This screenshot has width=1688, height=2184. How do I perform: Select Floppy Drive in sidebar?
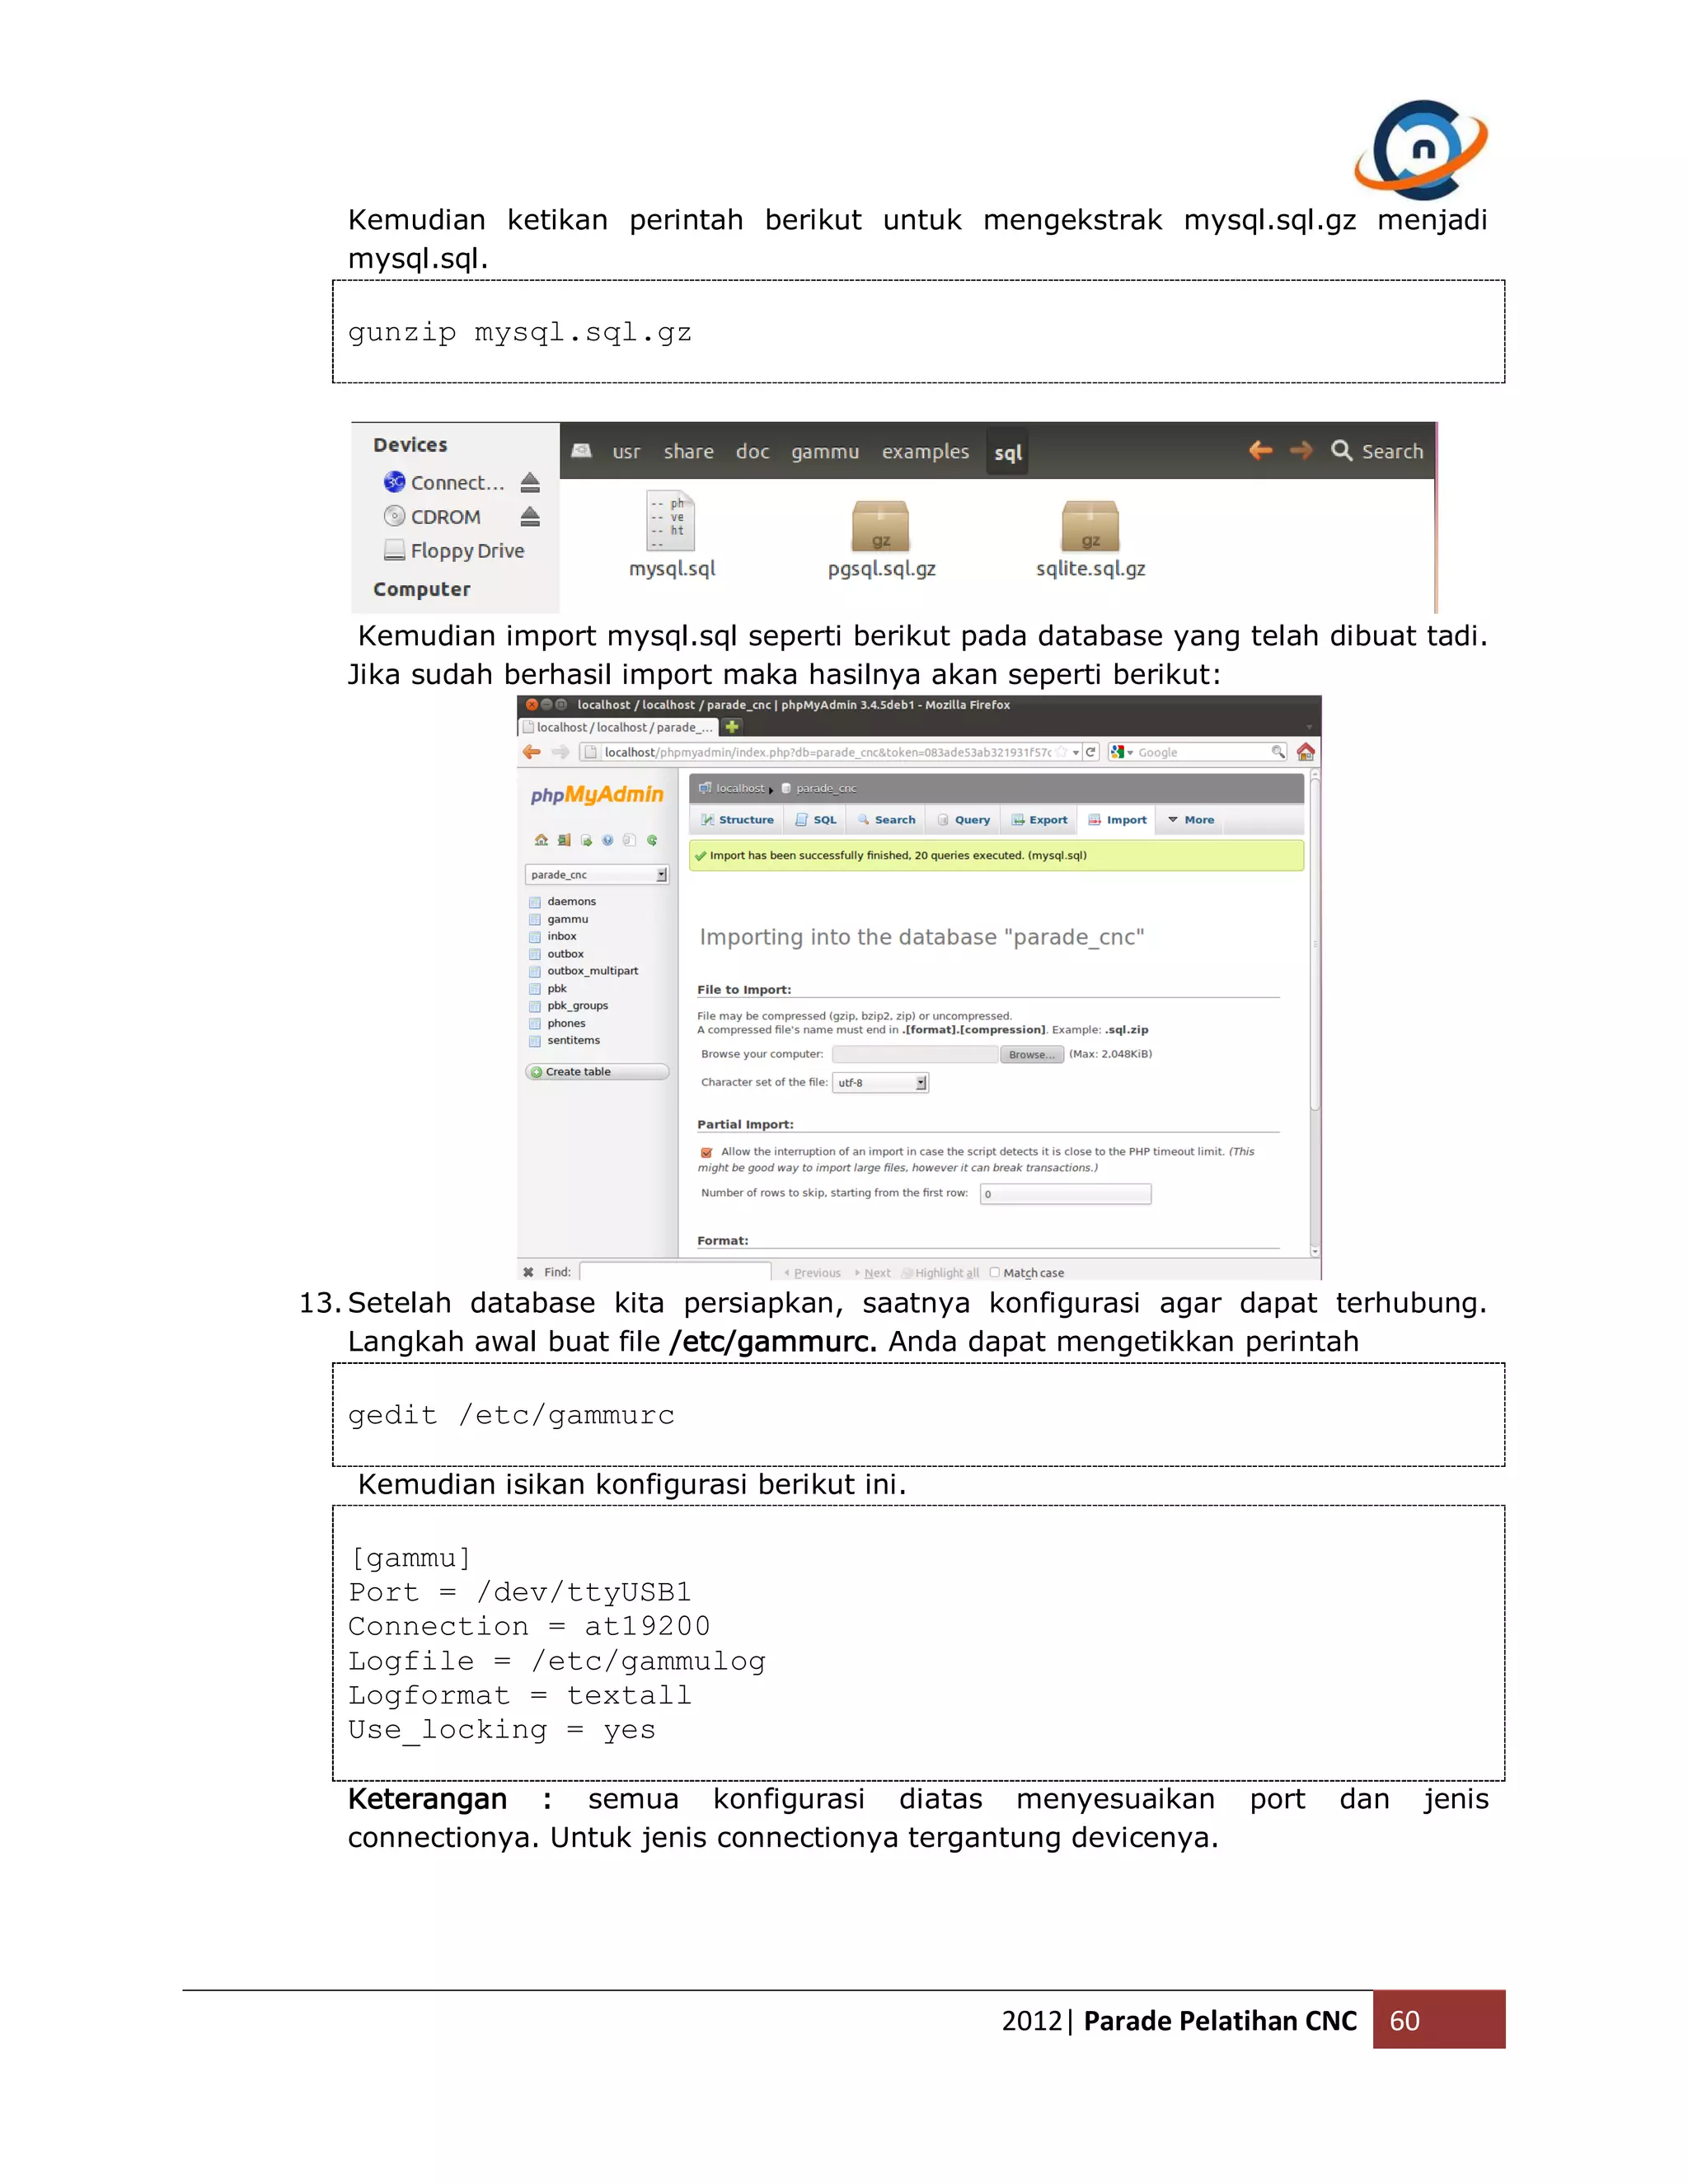coord(454,550)
